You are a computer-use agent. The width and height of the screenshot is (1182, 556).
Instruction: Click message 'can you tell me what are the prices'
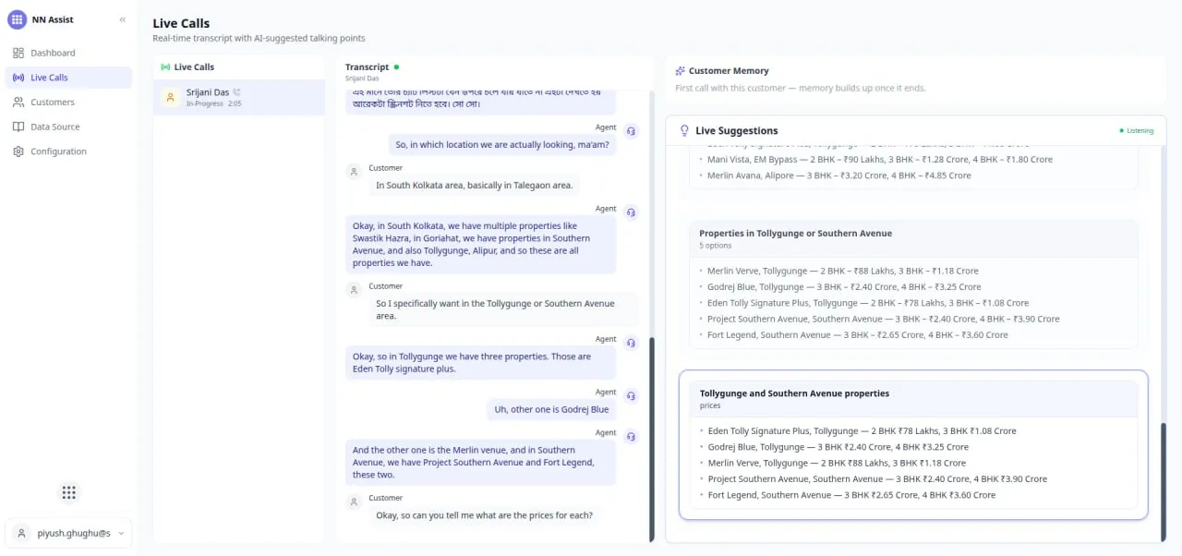pos(484,515)
